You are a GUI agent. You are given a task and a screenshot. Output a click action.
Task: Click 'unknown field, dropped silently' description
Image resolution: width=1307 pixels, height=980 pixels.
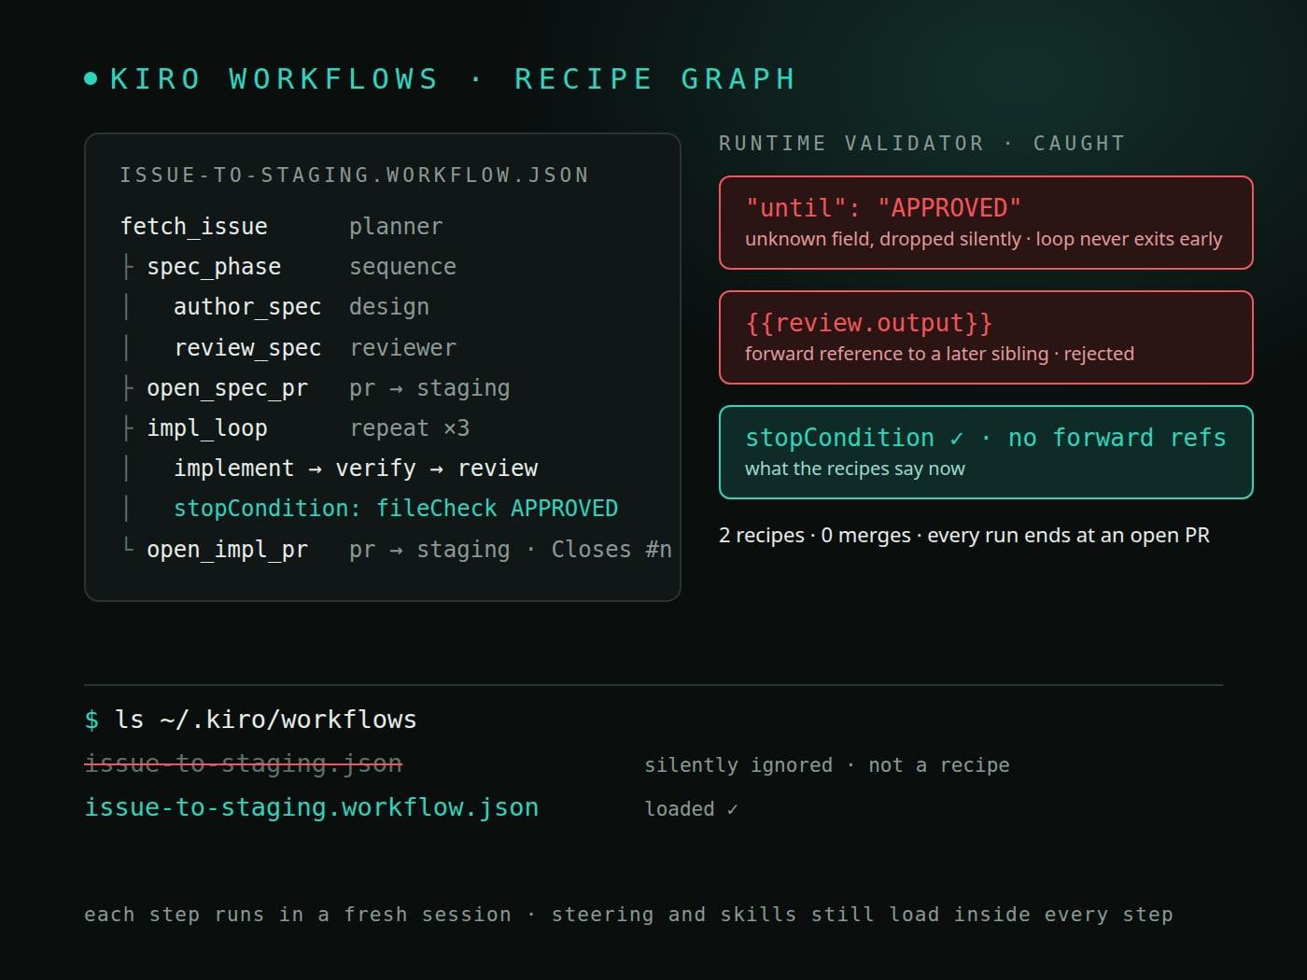(x=882, y=239)
